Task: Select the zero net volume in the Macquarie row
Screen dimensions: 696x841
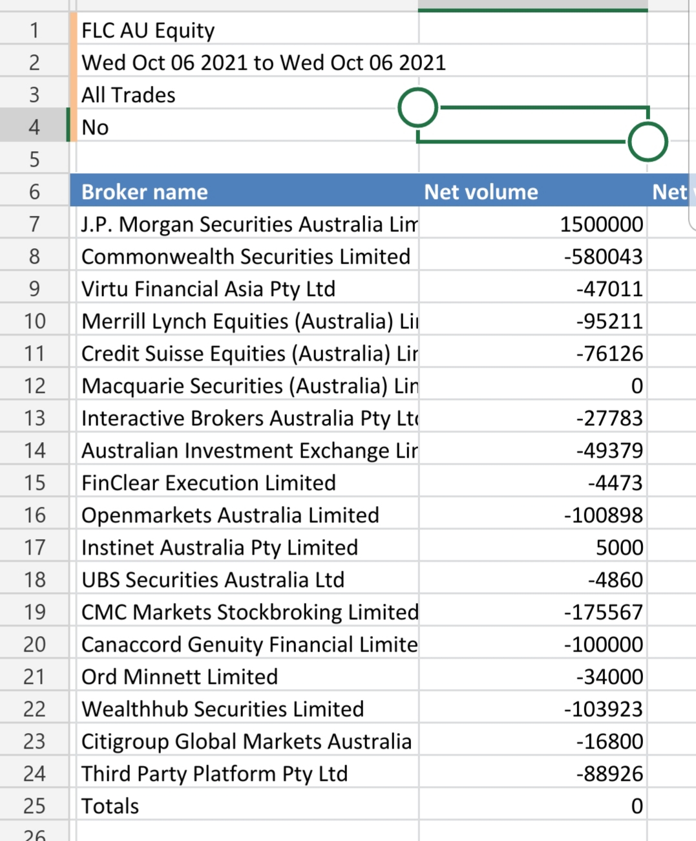Action: coord(533,385)
